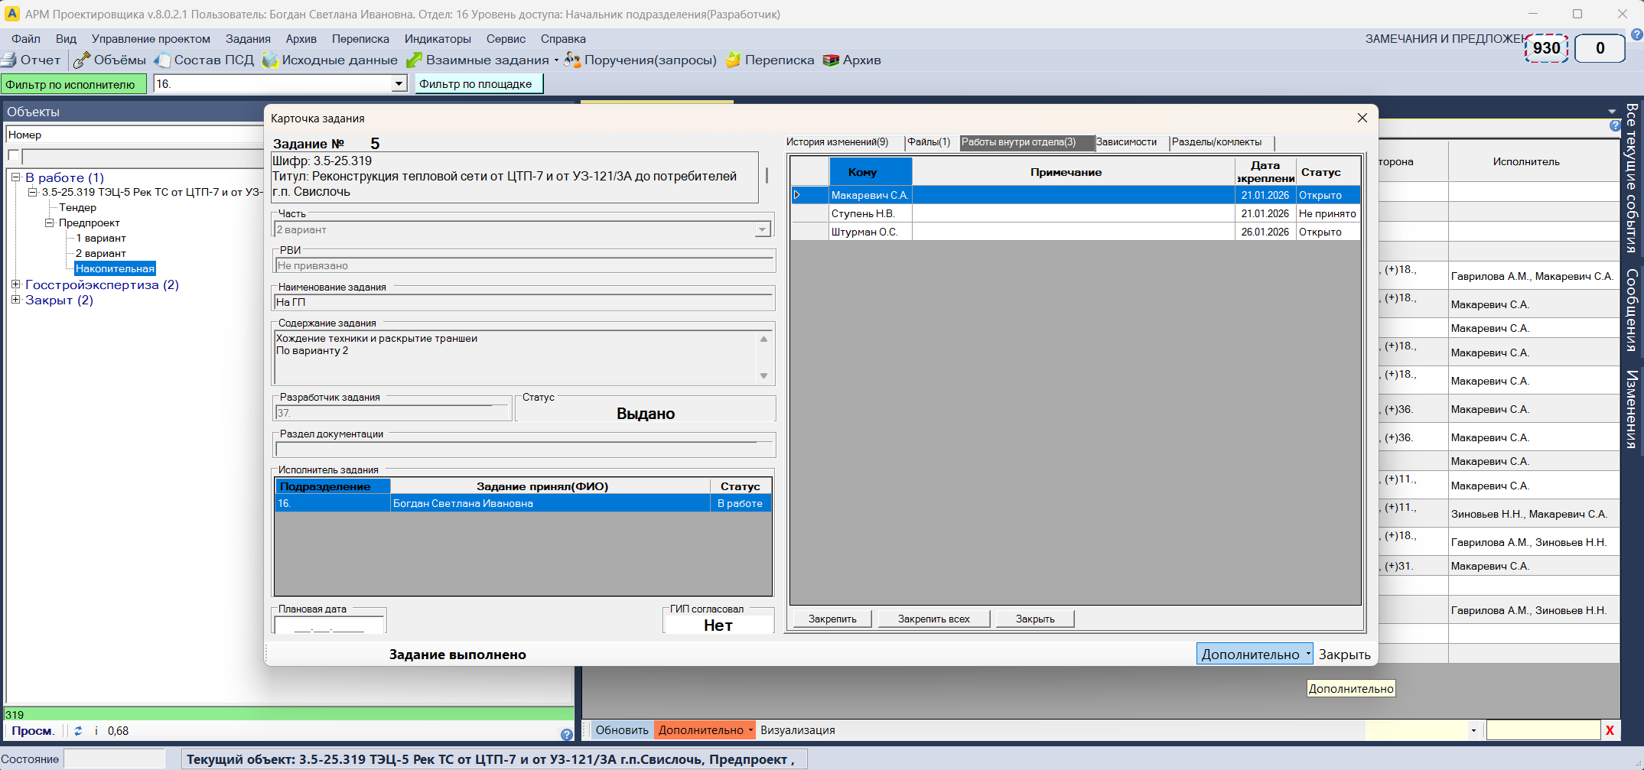Image resolution: width=1644 pixels, height=770 pixels.
Task: Click the printer icon for Отчет
Action: pos(9,60)
